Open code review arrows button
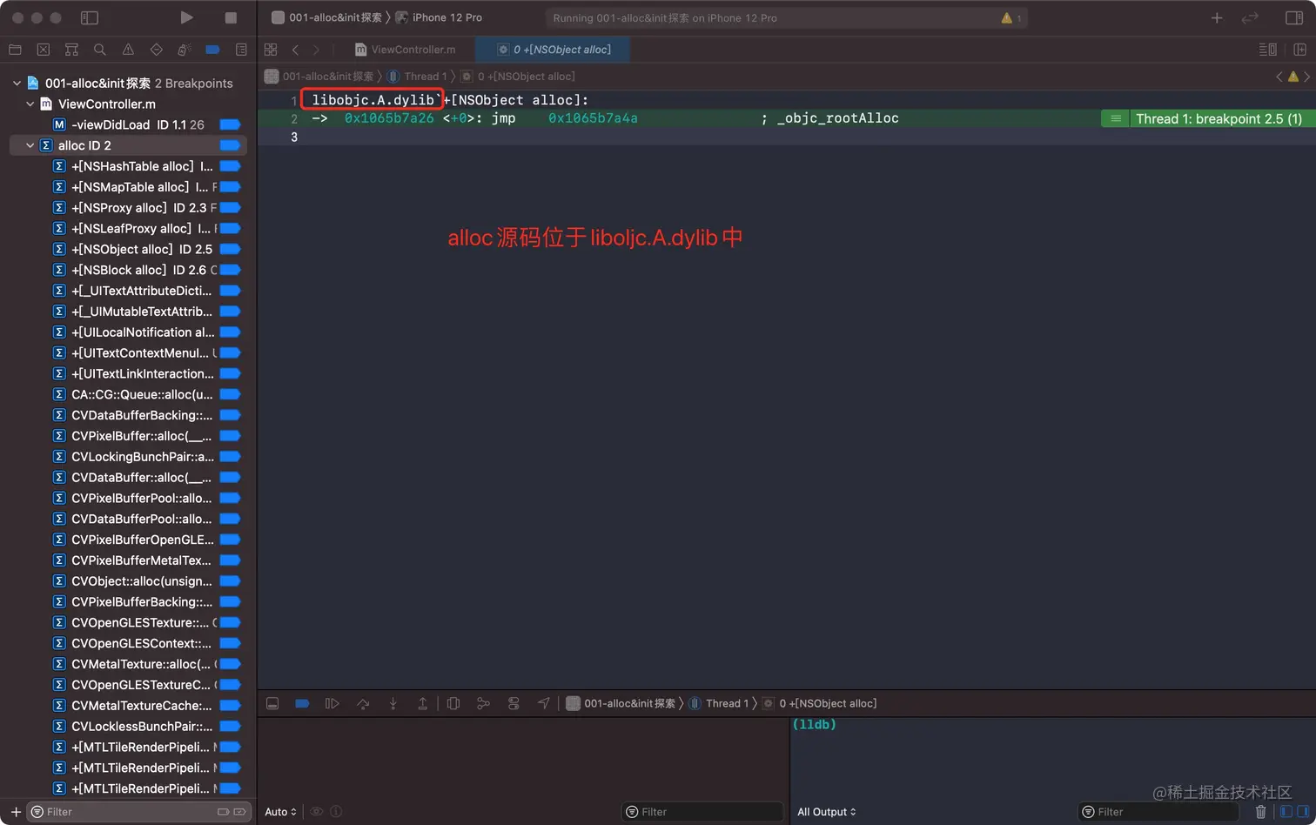The image size is (1316, 825). tap(1250, 17)
